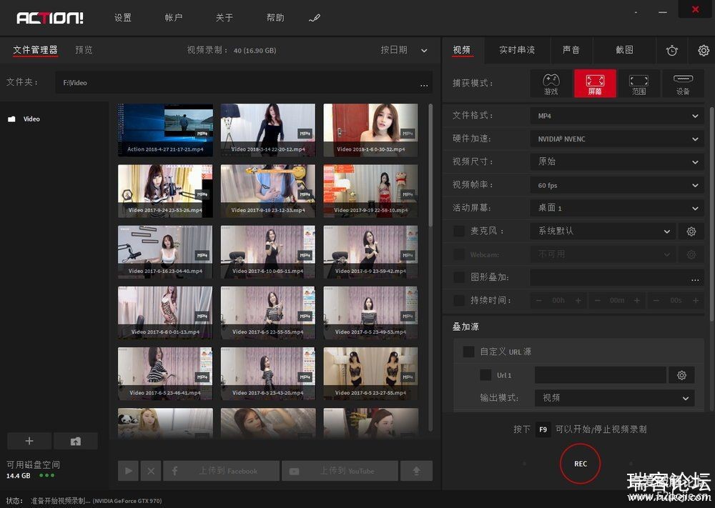
Task: Select Video 2017-6-5 23-27-55.mp4 thumbnail
Action: [x=370, y=374]
